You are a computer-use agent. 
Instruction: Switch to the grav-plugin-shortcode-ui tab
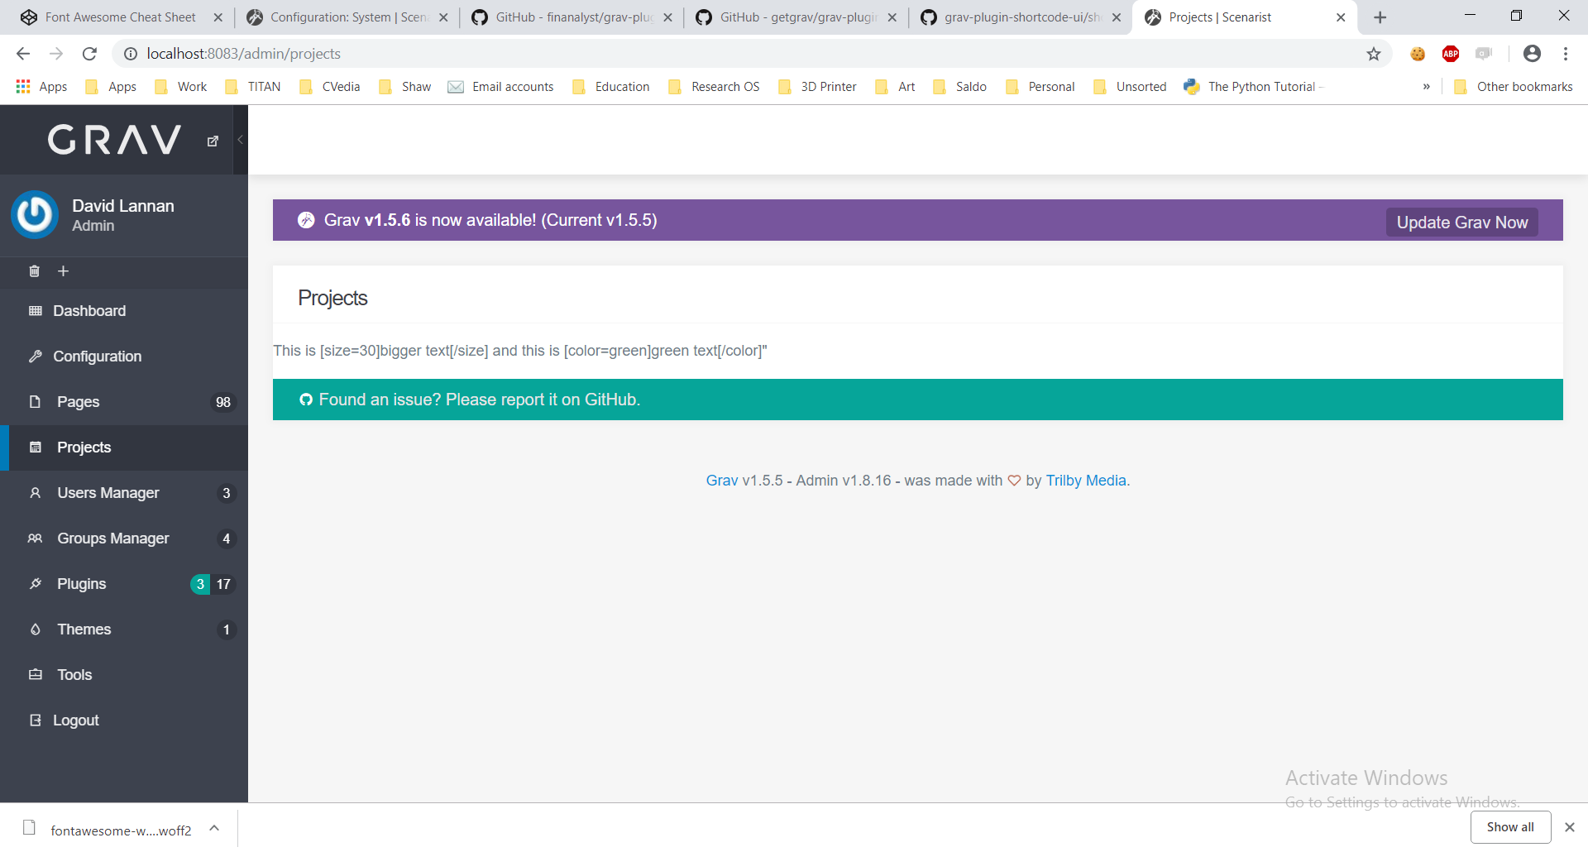[x=1021, y=17]
